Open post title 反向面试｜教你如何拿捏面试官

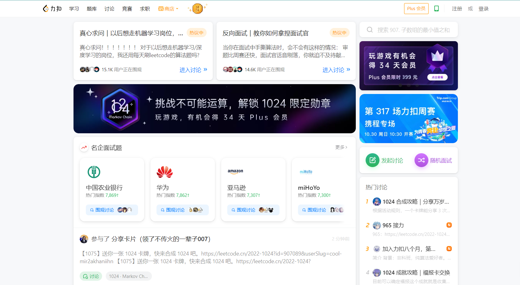[x=266, y=33]
